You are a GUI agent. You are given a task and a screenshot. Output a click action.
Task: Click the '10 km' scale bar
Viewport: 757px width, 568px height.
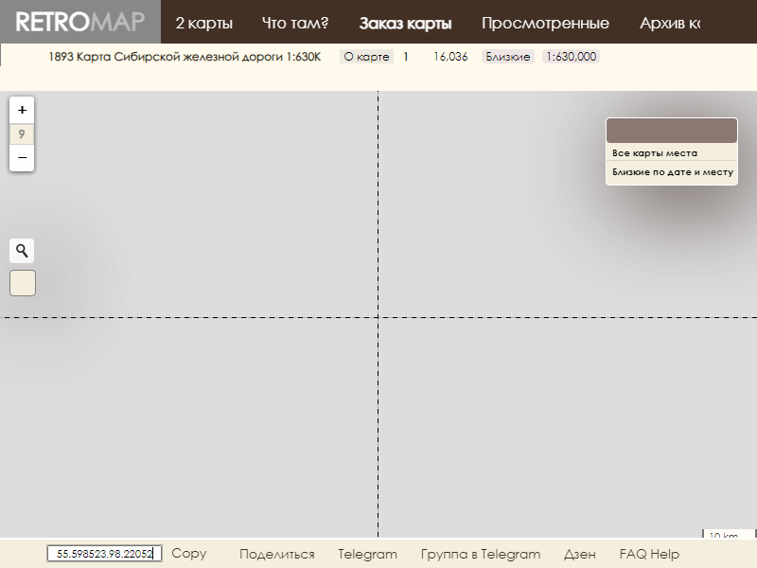tap(728, 534)
